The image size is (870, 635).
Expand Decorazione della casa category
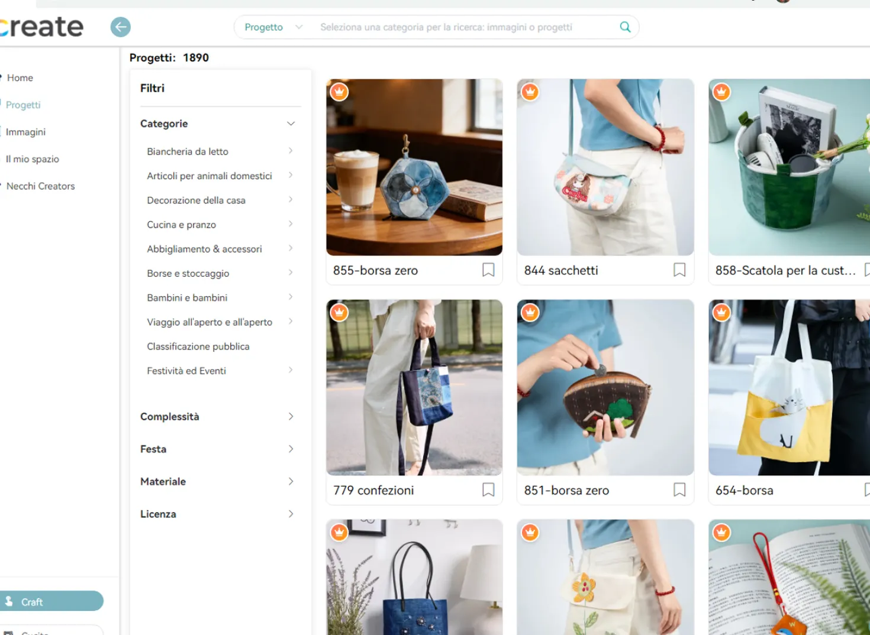click(291, 199)
